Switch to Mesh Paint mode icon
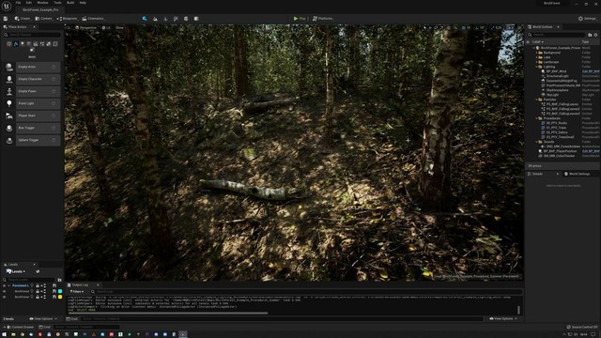The height and width of the screenshot is (338, 601). (176, 19)
